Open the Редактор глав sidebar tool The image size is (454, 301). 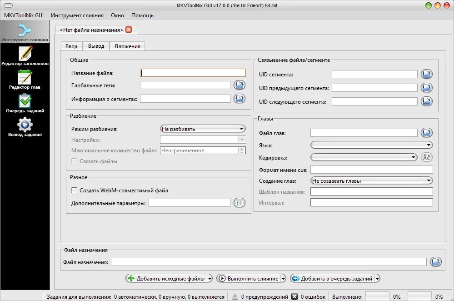[25, 80]
